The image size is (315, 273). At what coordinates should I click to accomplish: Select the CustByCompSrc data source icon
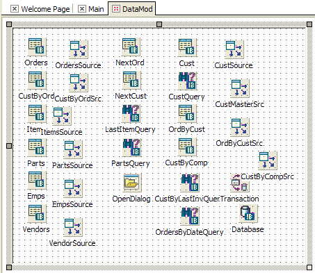tap(268, 160)
